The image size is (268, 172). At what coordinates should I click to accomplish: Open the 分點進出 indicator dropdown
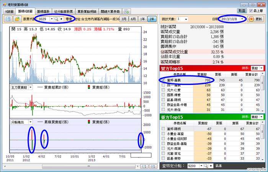coord(30,122)
